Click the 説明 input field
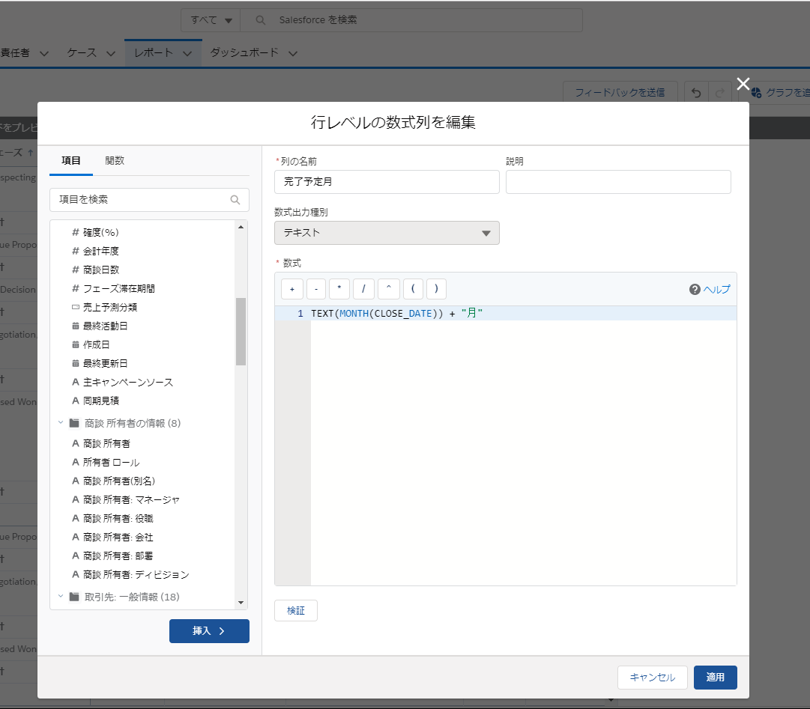The width and height of the screenshot is (810, 709). 618,182
